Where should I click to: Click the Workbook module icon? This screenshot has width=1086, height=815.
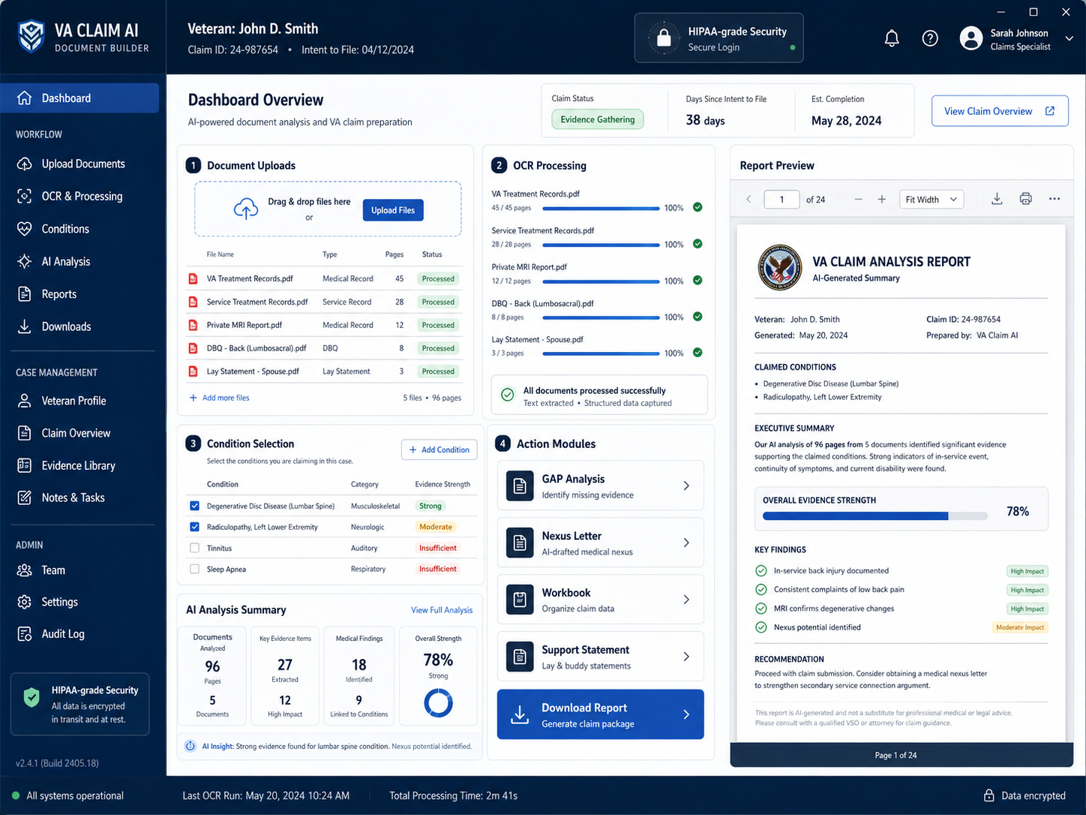pos(520,600)
